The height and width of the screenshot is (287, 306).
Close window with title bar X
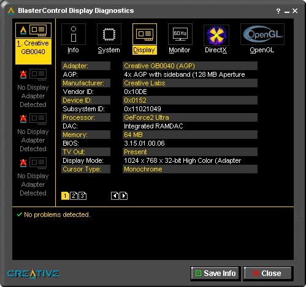pos(295,11)
